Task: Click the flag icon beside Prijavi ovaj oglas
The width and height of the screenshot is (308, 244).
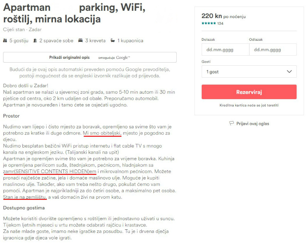Action: 232,123
